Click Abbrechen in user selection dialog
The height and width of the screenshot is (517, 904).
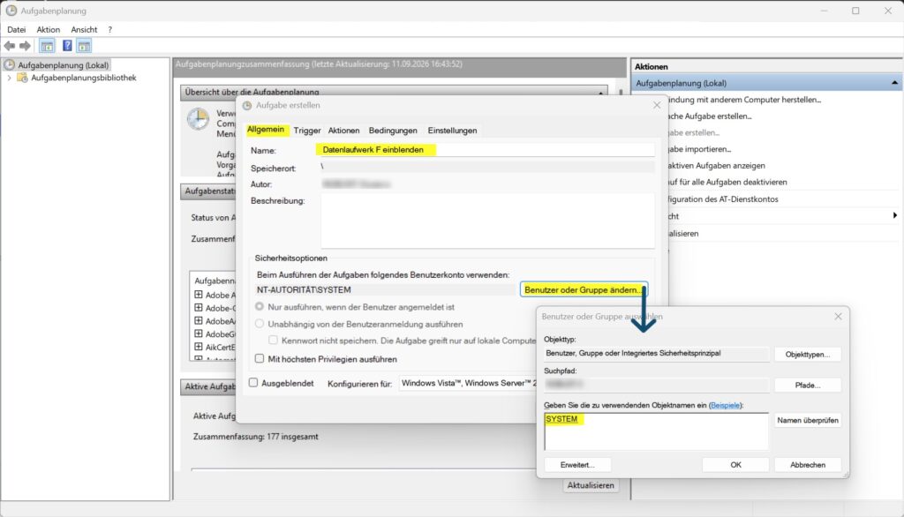coord(807,465)
